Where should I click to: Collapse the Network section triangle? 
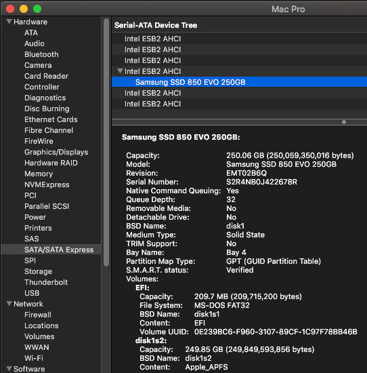9,304
